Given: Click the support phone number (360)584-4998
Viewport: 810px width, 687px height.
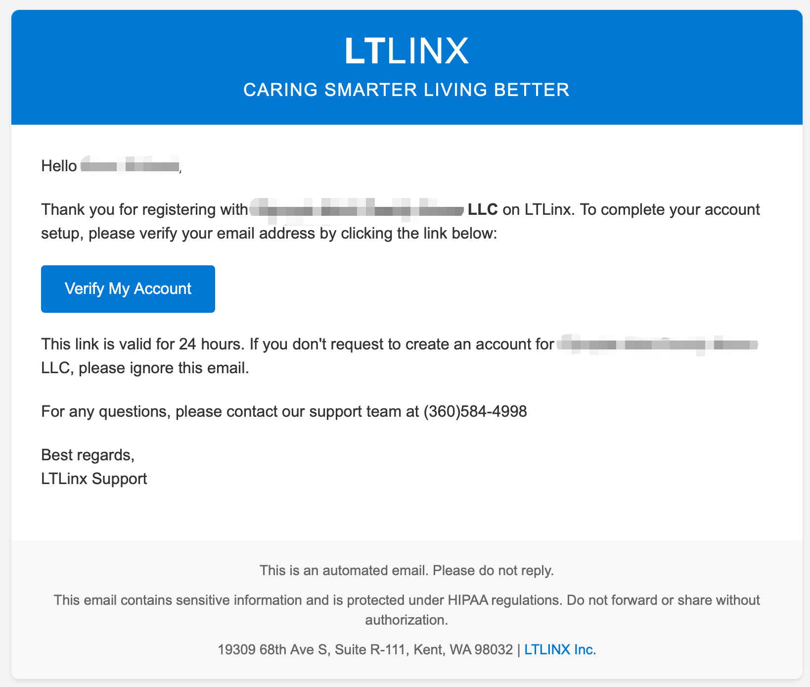Looking at the screenshot, I should (475, 411).
